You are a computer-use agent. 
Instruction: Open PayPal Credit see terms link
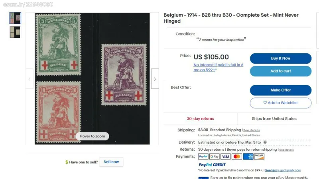[x=283, y=170]
